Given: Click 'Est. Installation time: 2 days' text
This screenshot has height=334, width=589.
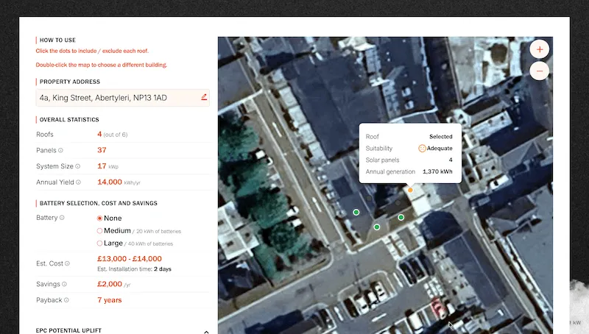Looking at the screenshot, I should (x=134, y=269).
